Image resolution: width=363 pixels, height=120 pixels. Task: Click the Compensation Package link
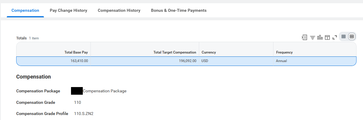coord(99,91)
